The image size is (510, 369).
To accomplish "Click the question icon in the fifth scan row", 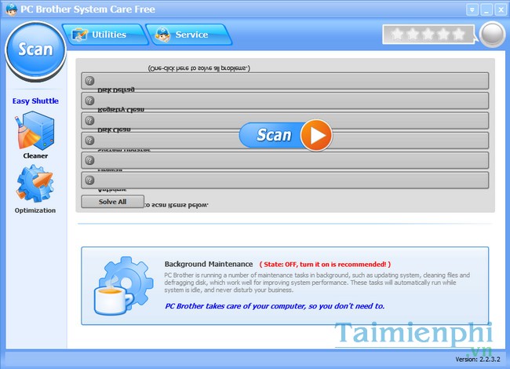I will point(89,160).
